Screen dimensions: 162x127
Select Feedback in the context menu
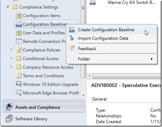[112, 49]
